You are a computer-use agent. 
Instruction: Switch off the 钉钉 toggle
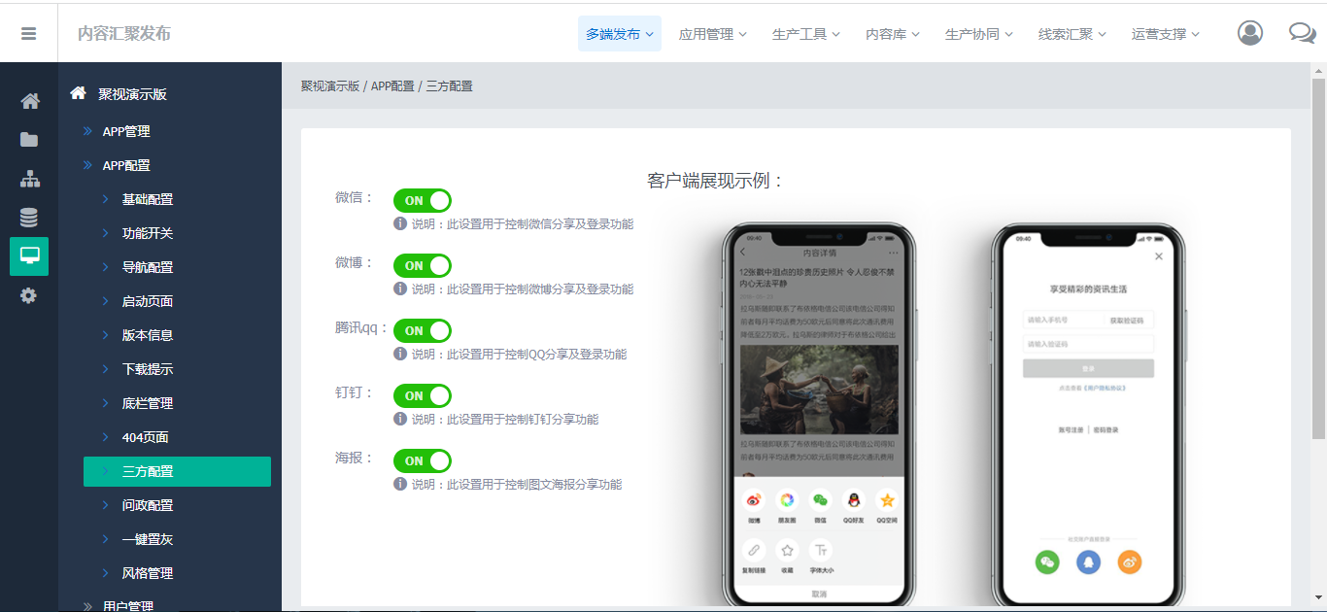[423, 395]
